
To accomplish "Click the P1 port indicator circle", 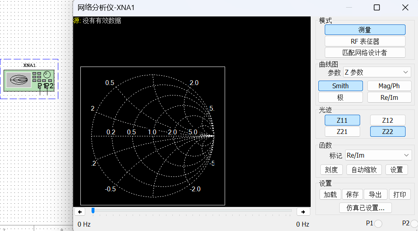I will (378, 224).
